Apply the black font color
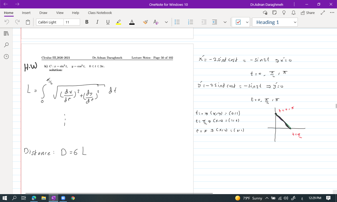This screenshot has width=337, height=202. (x=132, y=22)
